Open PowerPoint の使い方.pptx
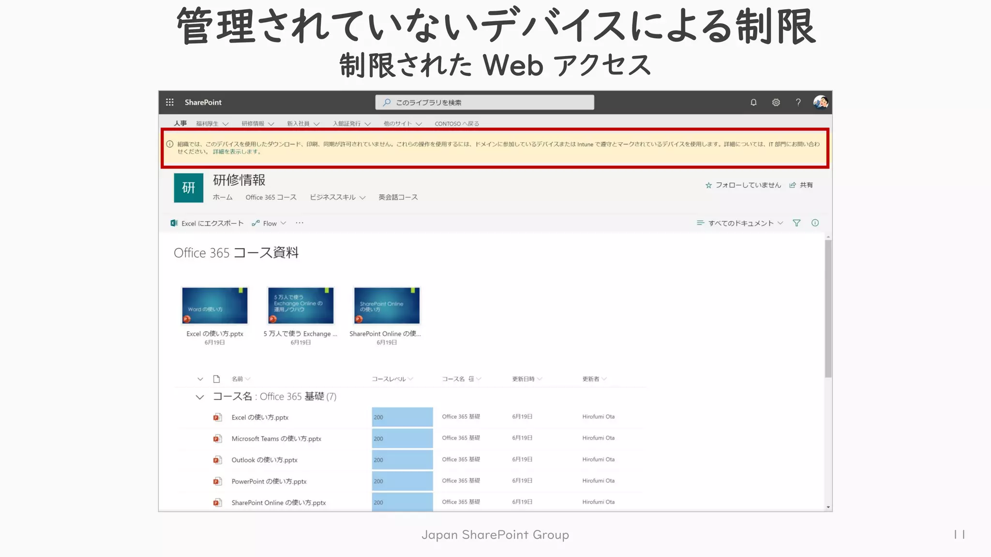This screenshot has height=557, width=991. [269, 481]
